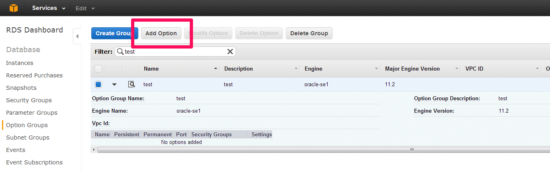Toggle the select-all header checkbox
Image resolution: width=550 pixels, height=172 pixels.
[99, 69]
